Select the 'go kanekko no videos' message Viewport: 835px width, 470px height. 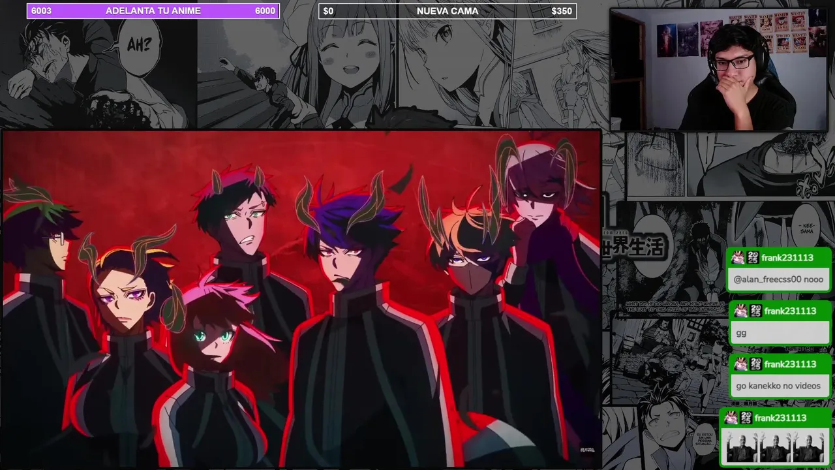[780, 386]
